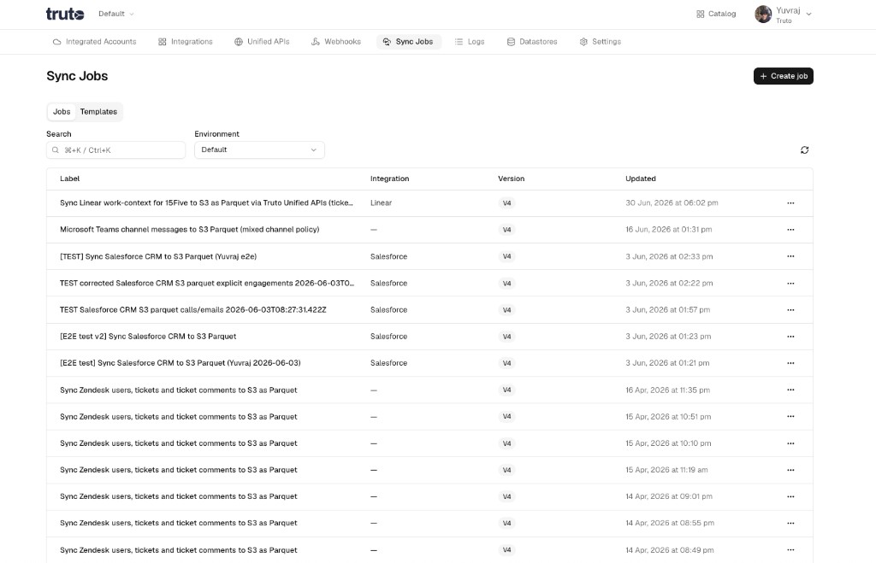
Task: Open TEST Salesforce CRM S3 parquet calls/emails job
Action: pyautogui.click(x=192, y=309)
